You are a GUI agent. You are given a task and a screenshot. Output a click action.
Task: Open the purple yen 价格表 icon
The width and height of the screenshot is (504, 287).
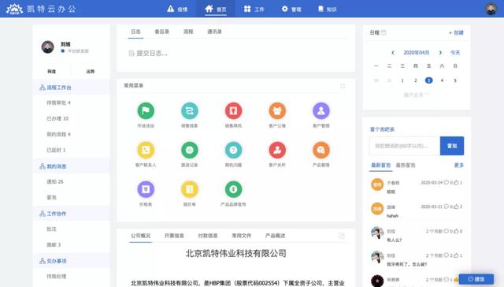pos(146,189)
